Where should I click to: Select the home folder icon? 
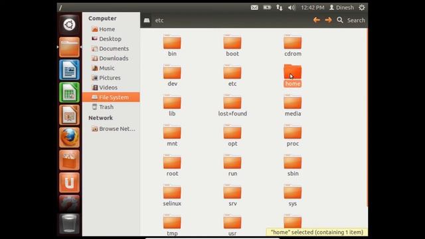pos(293,72)
